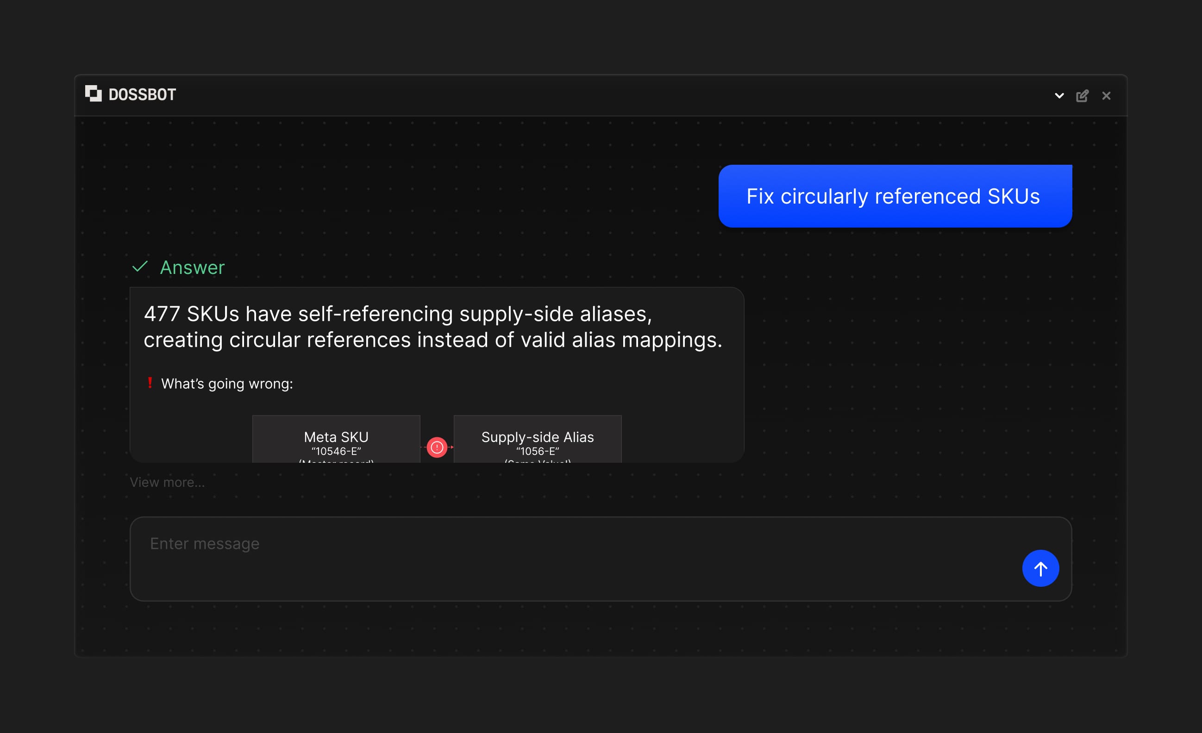Expand the View more section
This screenshot has width=1202, height=733.
tap(167, 482)
